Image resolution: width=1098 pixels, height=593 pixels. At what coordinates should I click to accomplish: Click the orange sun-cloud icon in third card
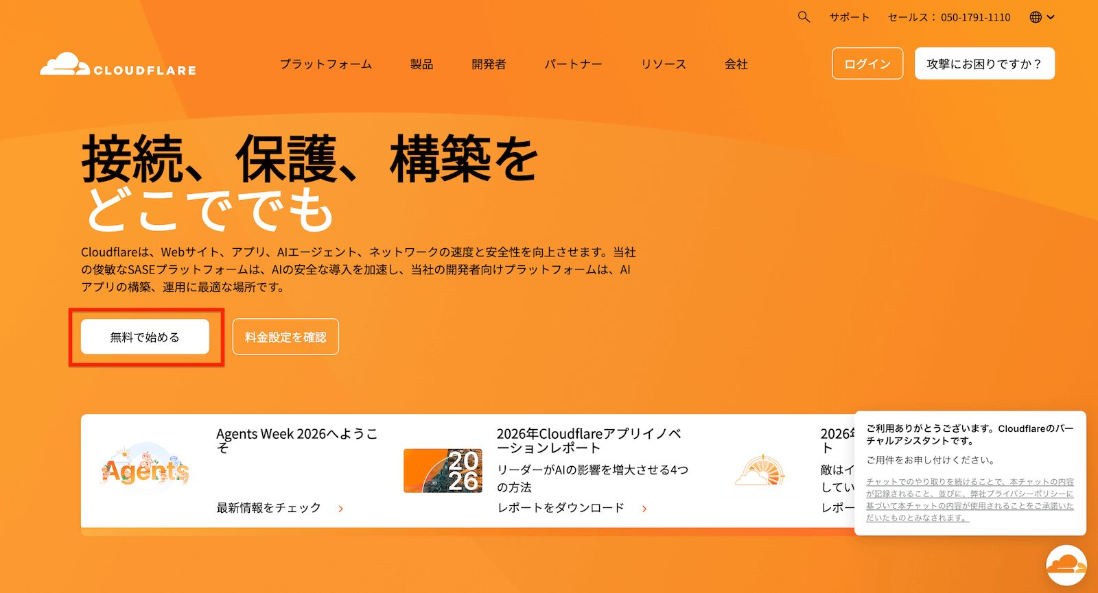pos(760,470)
